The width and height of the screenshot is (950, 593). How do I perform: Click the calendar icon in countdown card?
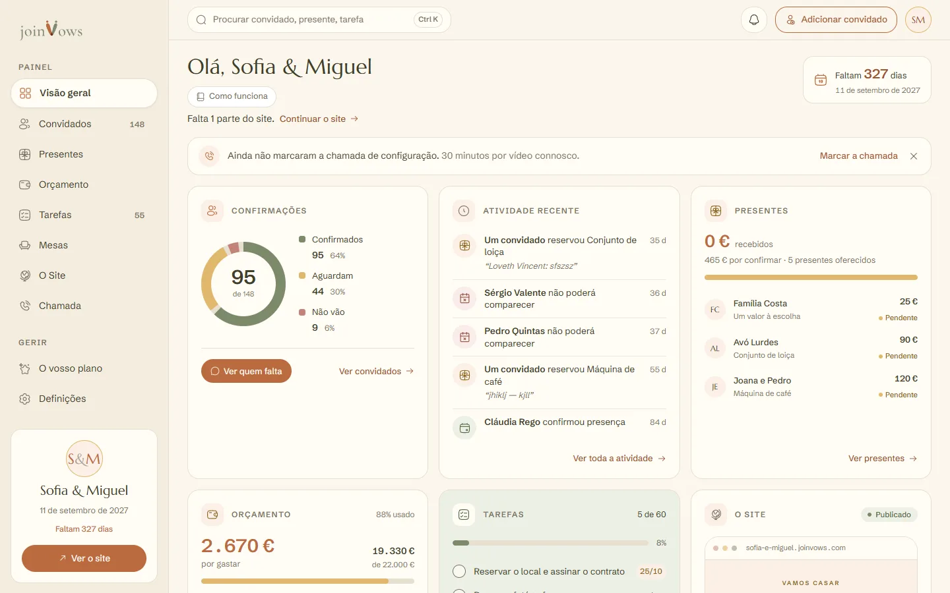click(821, 80)
